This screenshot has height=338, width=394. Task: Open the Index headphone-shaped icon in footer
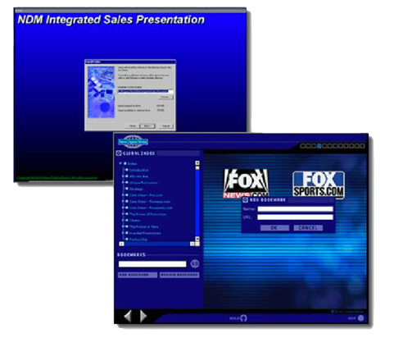243,318
